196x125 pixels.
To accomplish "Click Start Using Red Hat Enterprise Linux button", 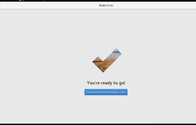I will pos(106,92).
